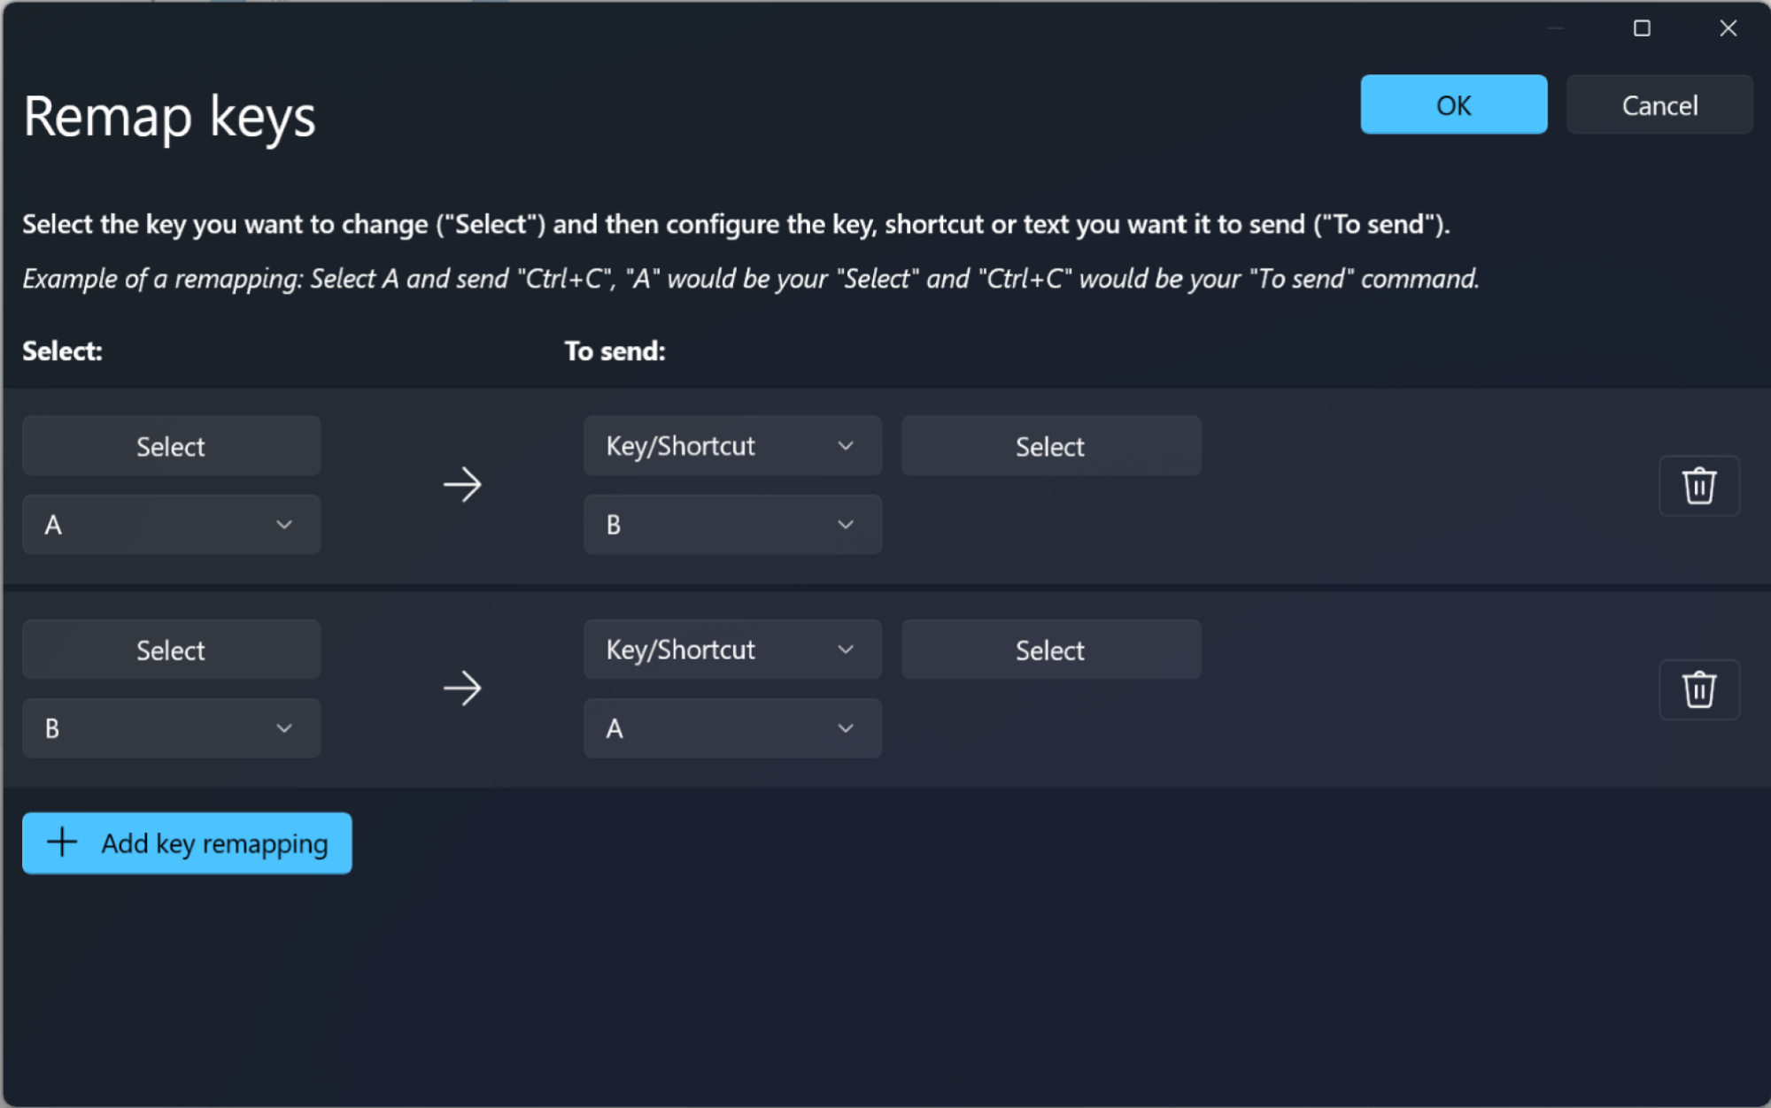The image size is (1771, 1108).
Task: Cancel the key remapping changes
Action: (1659, 104)
